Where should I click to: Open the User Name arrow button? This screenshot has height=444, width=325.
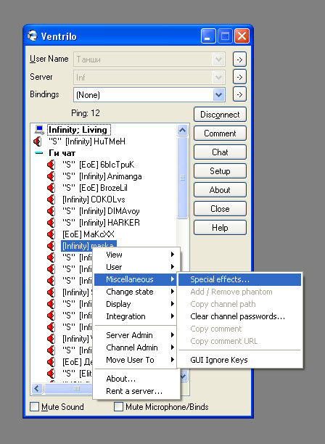pyautogui.click(x=239, y=59)
